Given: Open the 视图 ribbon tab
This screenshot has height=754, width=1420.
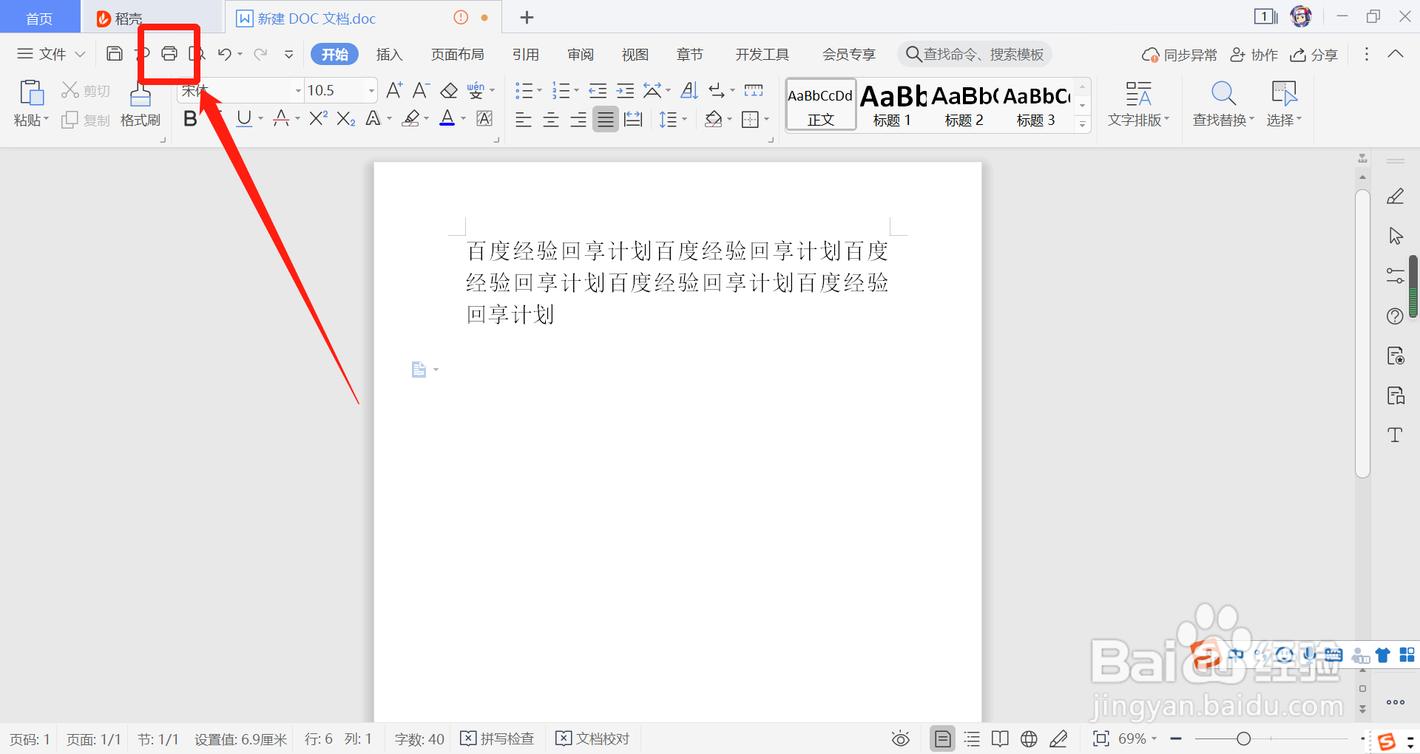Looking at the screenshot, I should pos(635,54).
